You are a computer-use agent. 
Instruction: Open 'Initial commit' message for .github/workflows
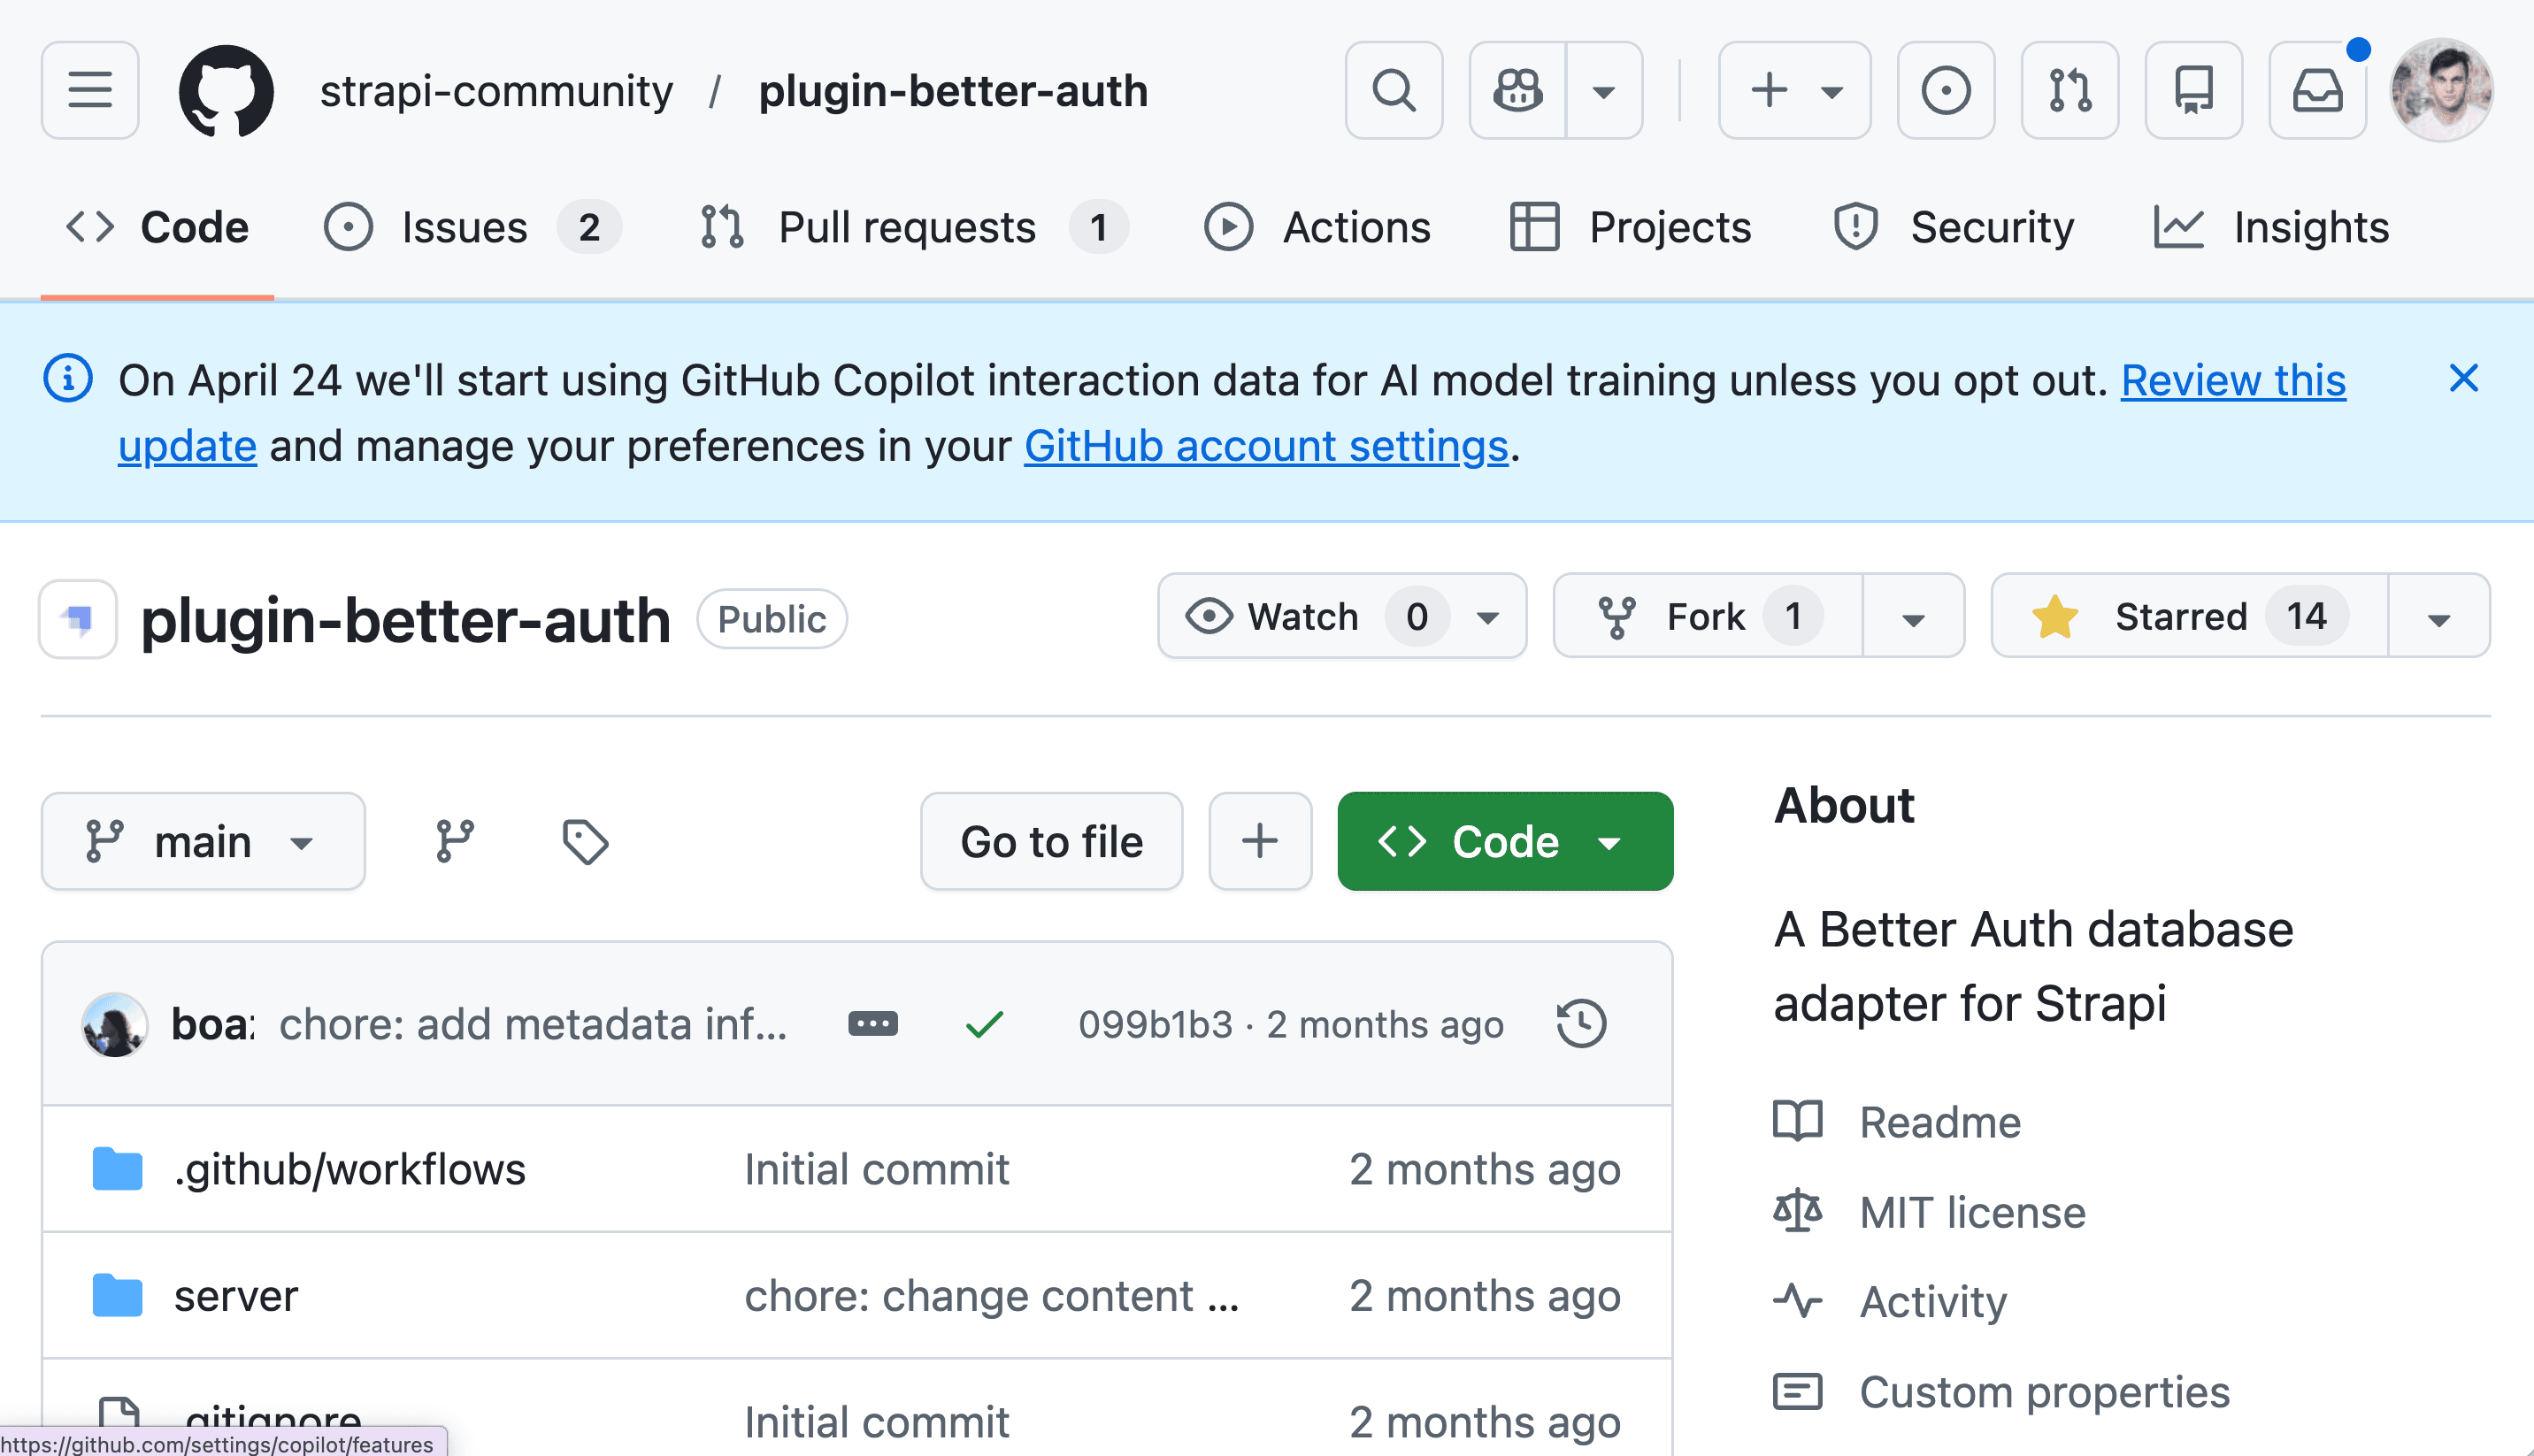877,1169
